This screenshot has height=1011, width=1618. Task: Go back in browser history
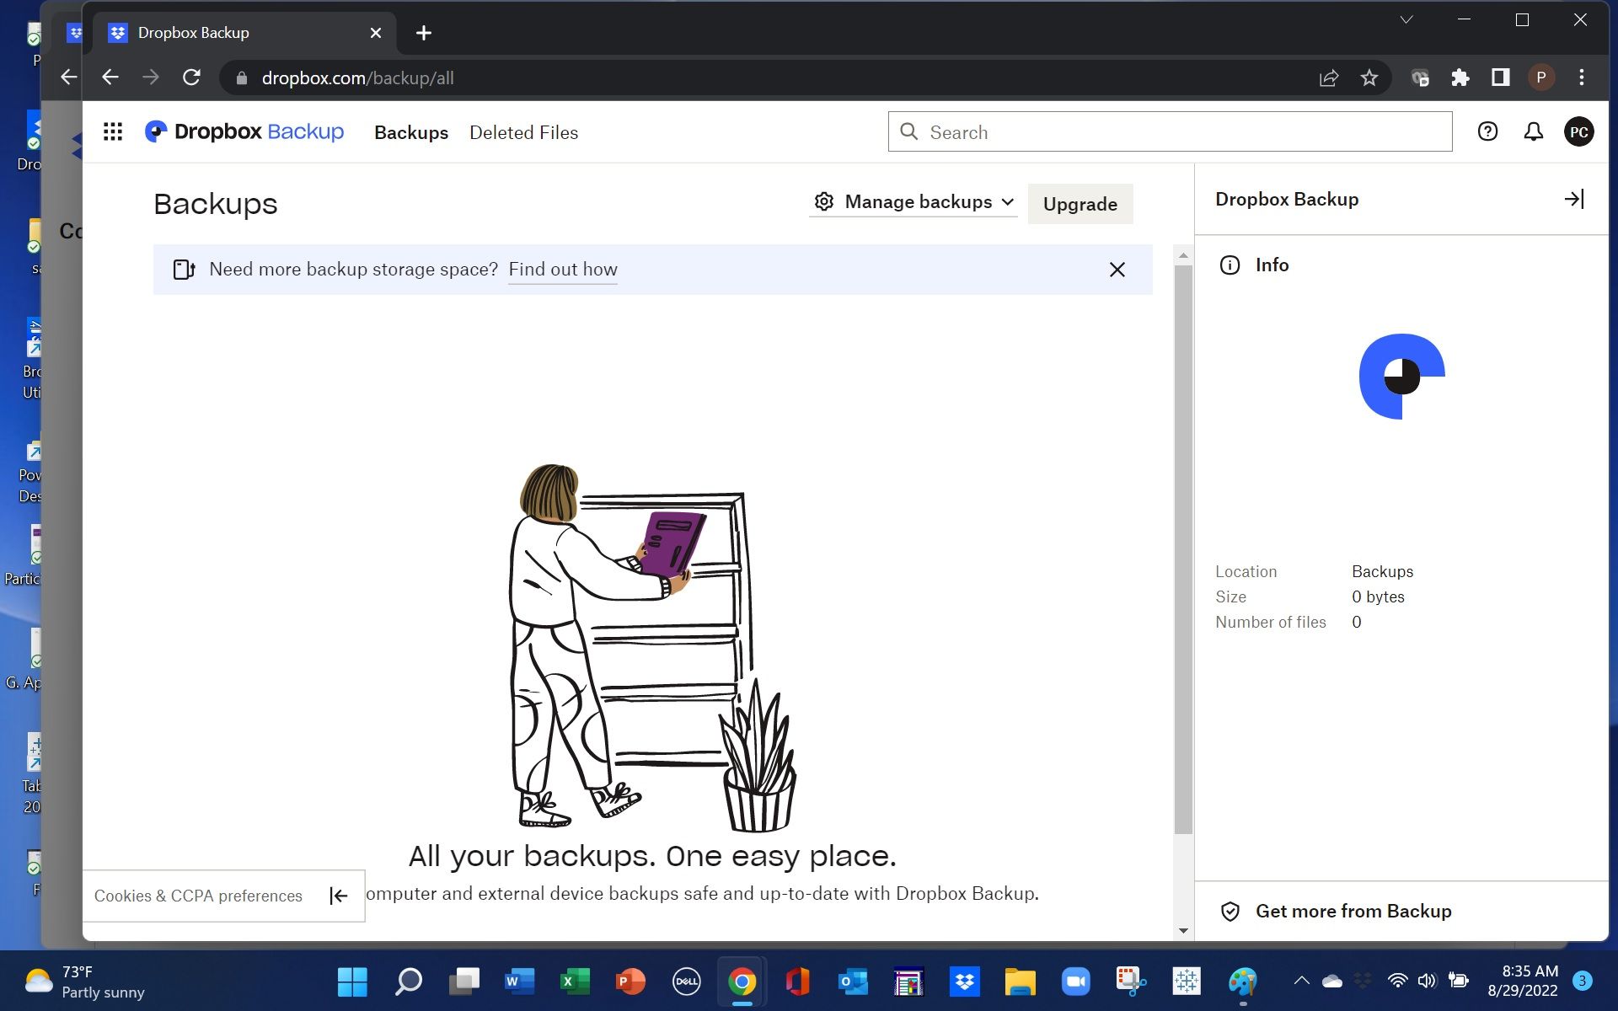click(x=110, y=78)
